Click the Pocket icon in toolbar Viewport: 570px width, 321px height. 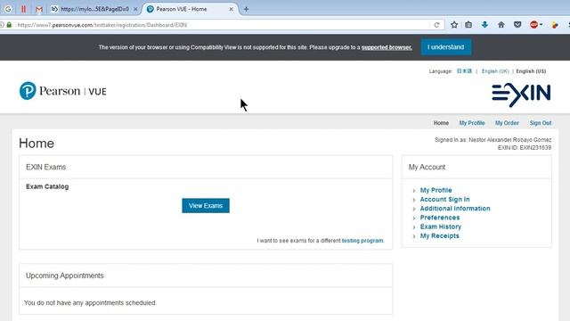(517, 25)
